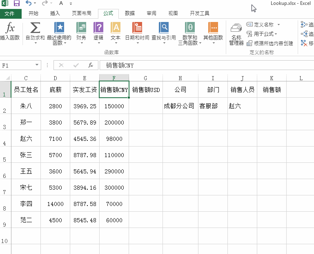Image resolution: width=314 pixels, height=254 pixels.
Task: Select employee name cell 范二
Action: 26,220
